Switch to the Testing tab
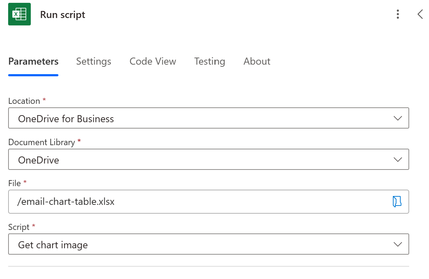 210,61
